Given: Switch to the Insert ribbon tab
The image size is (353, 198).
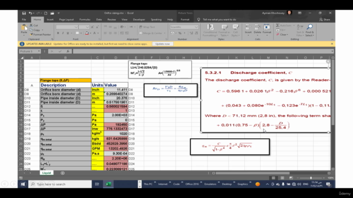Looking at the screenshot, I should 50,20.
